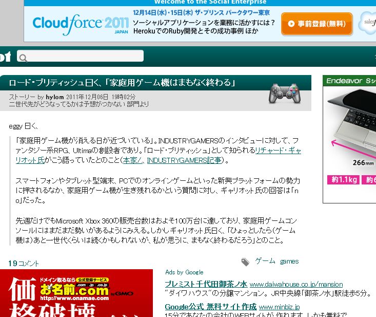Click the Cloudforce 2011 Japan logo

click(81, 25)
